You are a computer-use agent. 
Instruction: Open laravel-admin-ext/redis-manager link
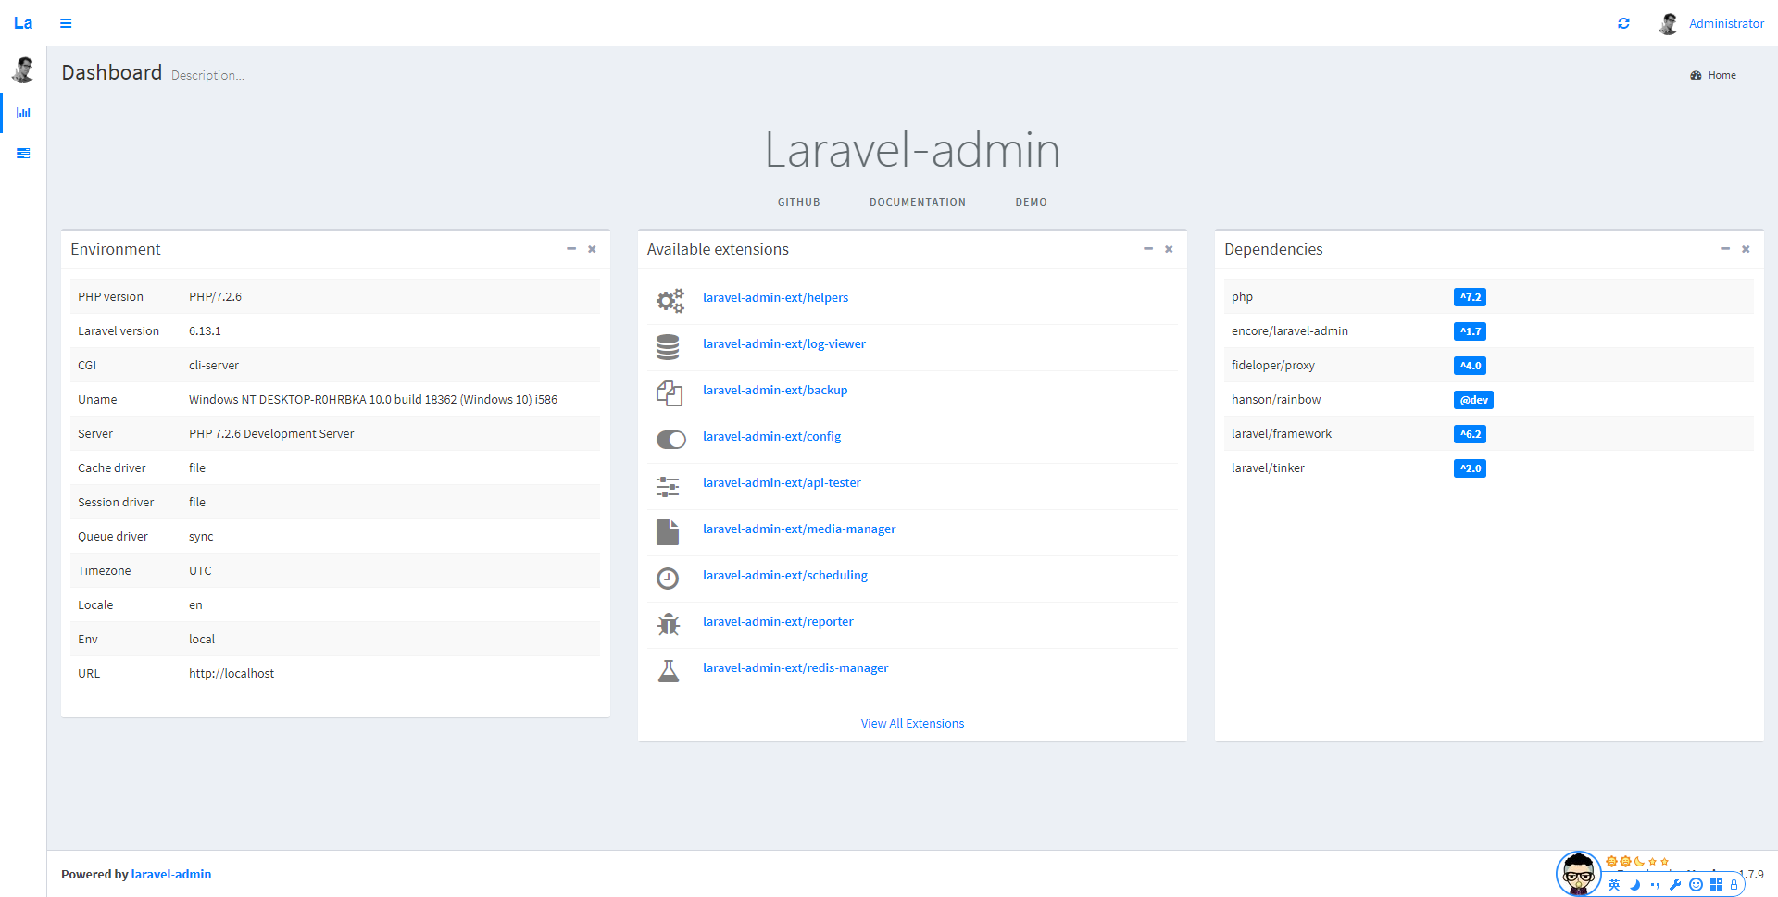pyautogui.click(x=795, y=667)
